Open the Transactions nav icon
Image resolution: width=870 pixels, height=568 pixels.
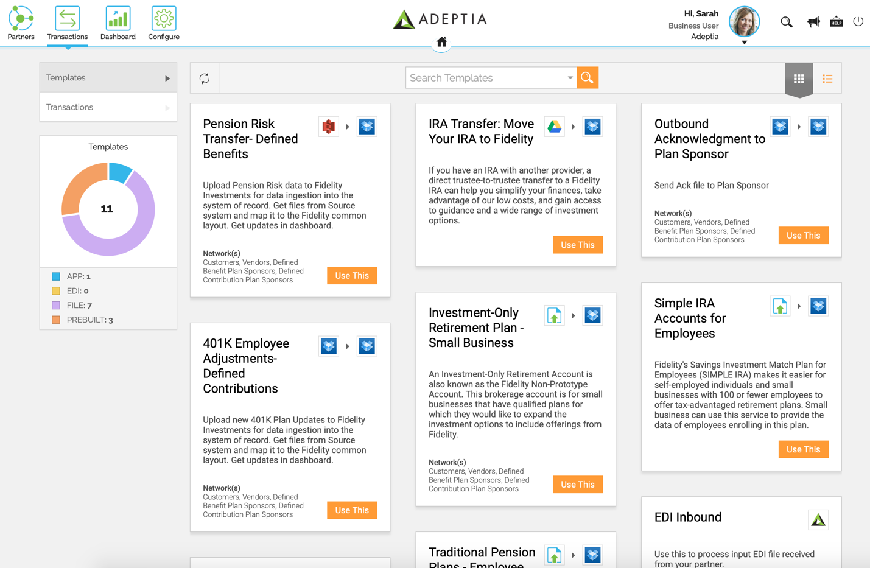[67, 19]
